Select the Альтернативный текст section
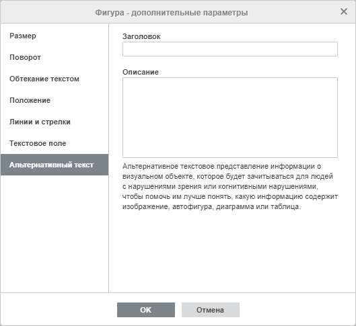 point(55,165)
